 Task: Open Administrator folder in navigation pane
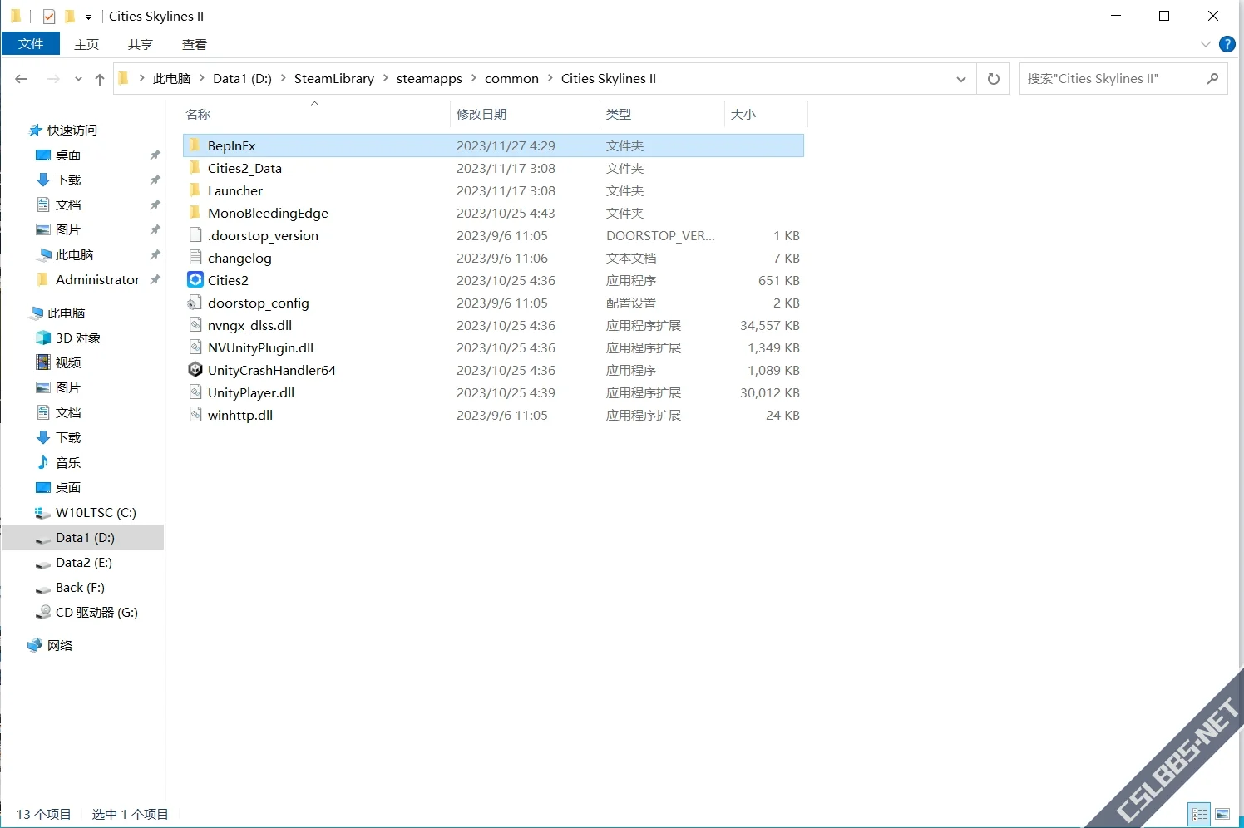[97, 279]
